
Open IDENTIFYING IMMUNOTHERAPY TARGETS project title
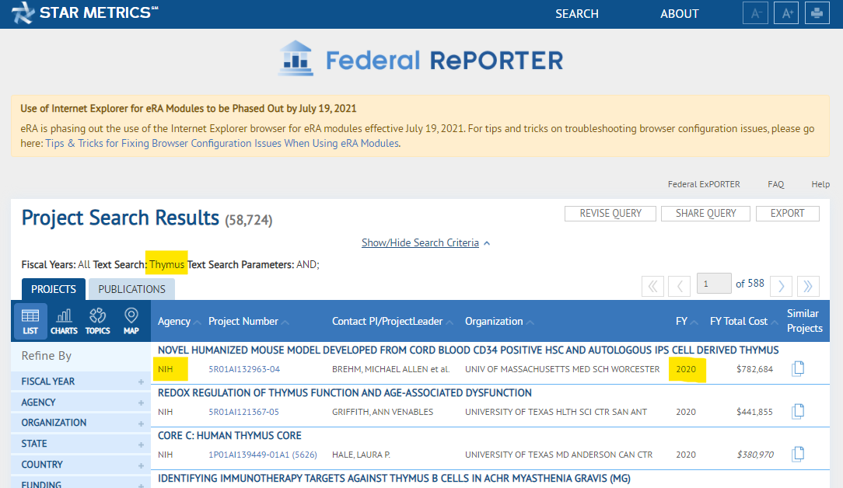(x=394, y=479)
